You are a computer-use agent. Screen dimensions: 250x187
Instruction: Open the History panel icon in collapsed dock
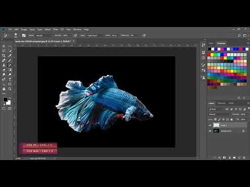click(203, 45)
